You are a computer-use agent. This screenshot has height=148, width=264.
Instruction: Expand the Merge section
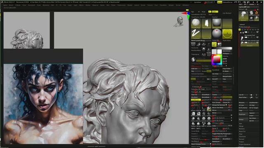coord(241,126)
